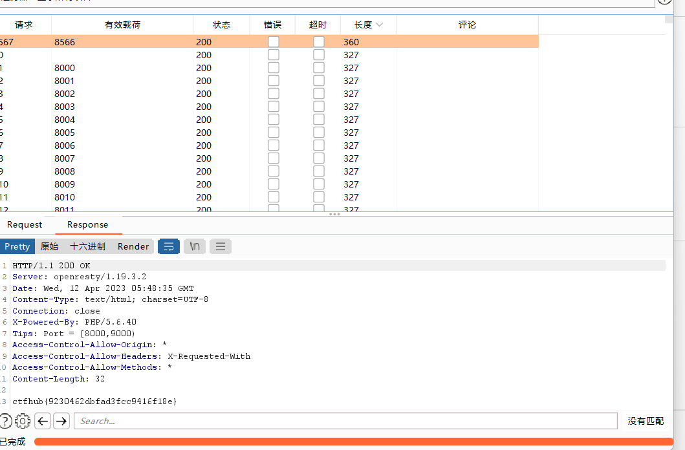Open the hamburger options icon in response toolbar
Image resolution: width=685 pixels, height=450 pixels.
pos(219,246)
